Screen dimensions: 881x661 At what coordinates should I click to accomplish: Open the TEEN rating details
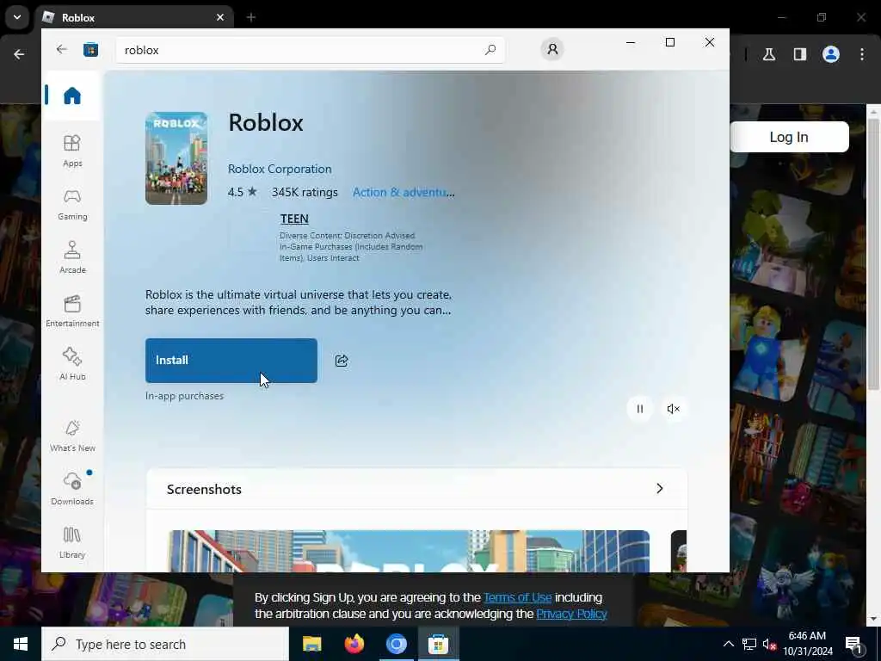click(294, 219)
